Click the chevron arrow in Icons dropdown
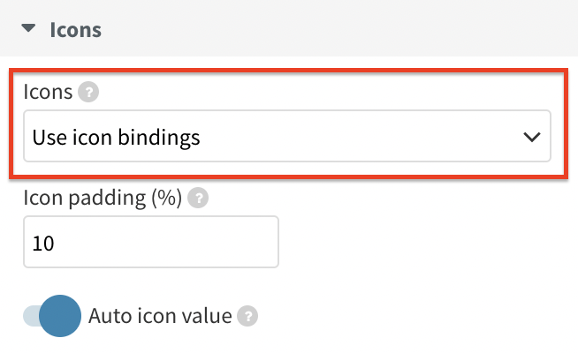This screenshot has width=578, height=353. click(x=531, y=137)
